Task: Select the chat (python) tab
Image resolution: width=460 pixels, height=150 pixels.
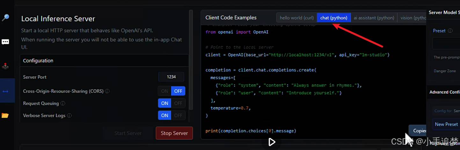Action: [x=334, y=18]
